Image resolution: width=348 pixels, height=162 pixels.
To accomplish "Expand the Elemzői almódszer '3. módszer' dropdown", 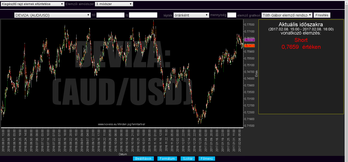I will click(x=114, y=4).
